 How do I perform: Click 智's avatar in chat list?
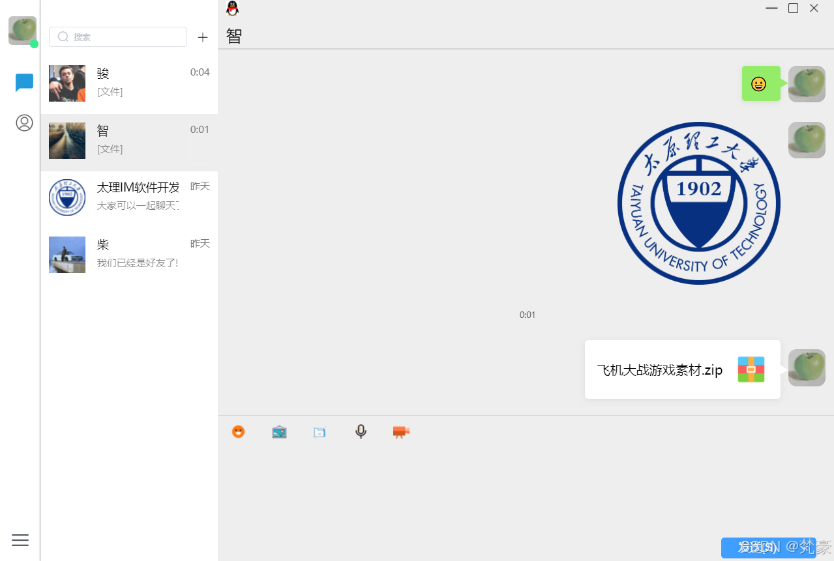pos(67,141)
